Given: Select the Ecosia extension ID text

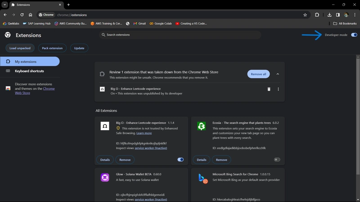Looking at the screenshot, I should pyautogui.click(x=239, y=148).
